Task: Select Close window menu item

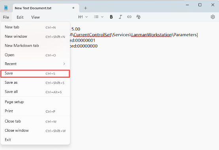Action: tap(35, 131)
